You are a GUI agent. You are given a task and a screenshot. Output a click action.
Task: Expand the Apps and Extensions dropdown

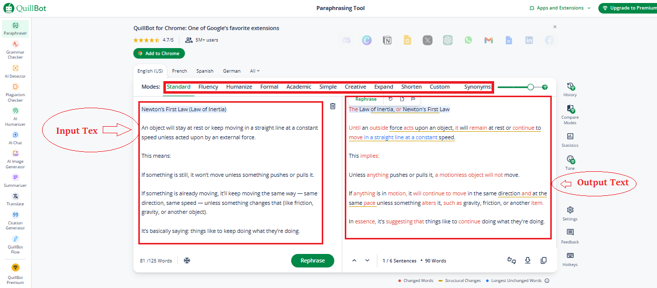pos(560,8)
